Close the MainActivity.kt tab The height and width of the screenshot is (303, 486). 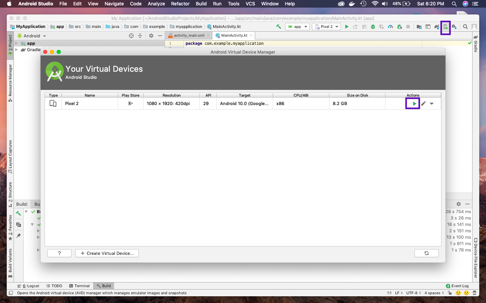[x=251, y=35]
